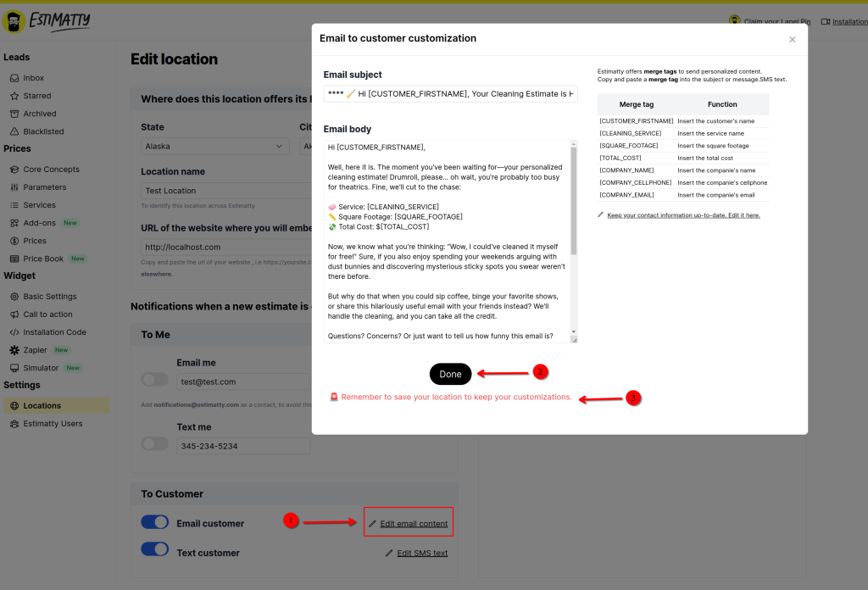Image resolution: width=868 pixels, height=590 pixels.
Task: Click the dollar icon next to Prices
Action: (x=14, y=241)
